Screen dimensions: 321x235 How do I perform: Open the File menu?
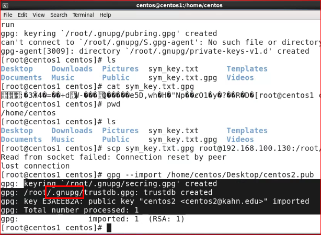8,15
